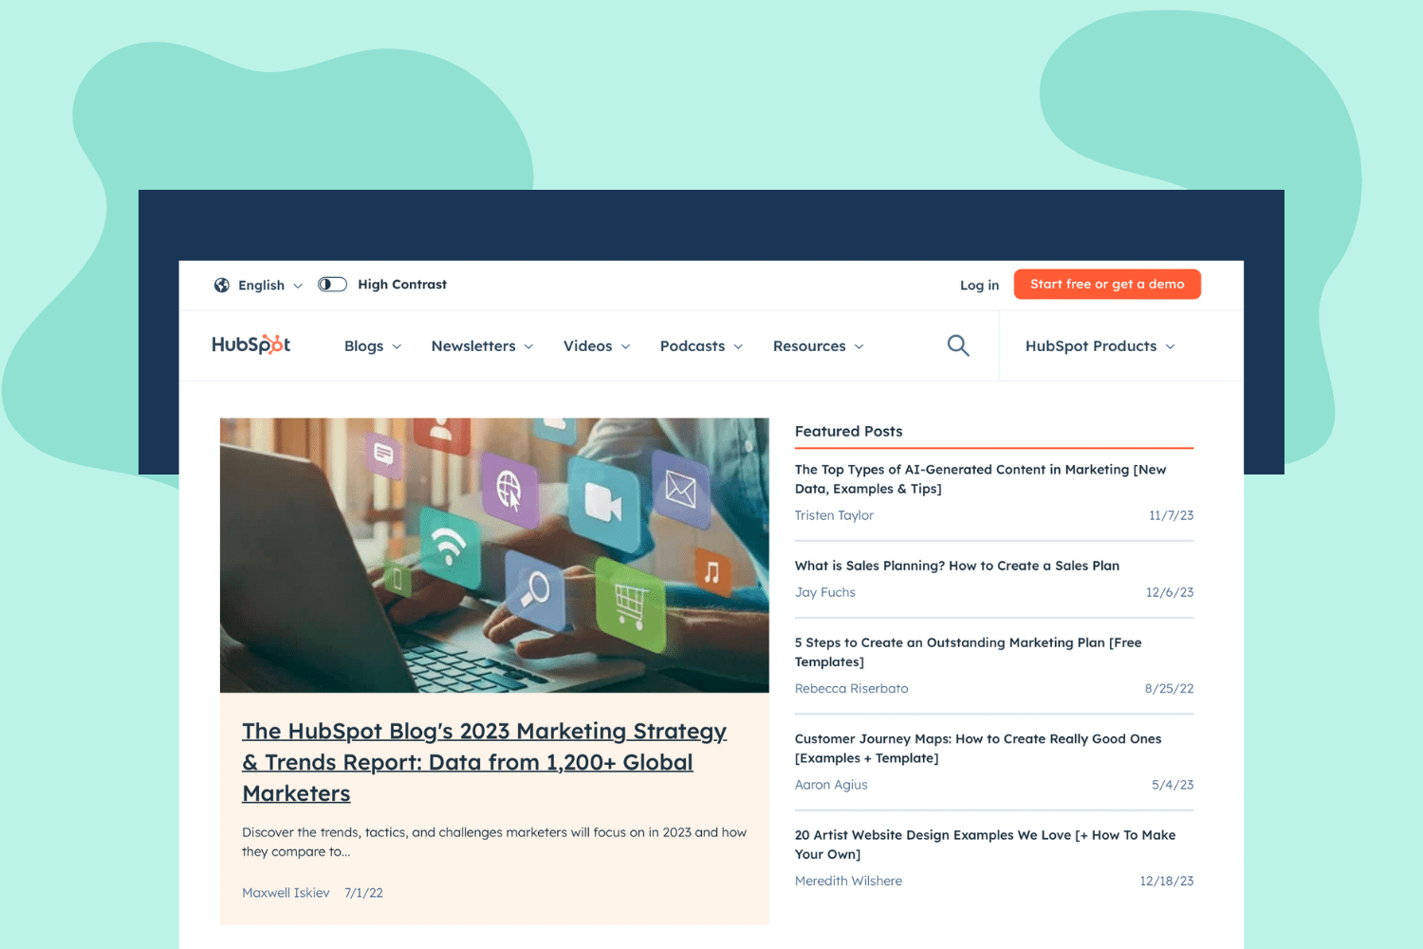
Task: Open the Podcasts menu
Action: coord(701,346)
